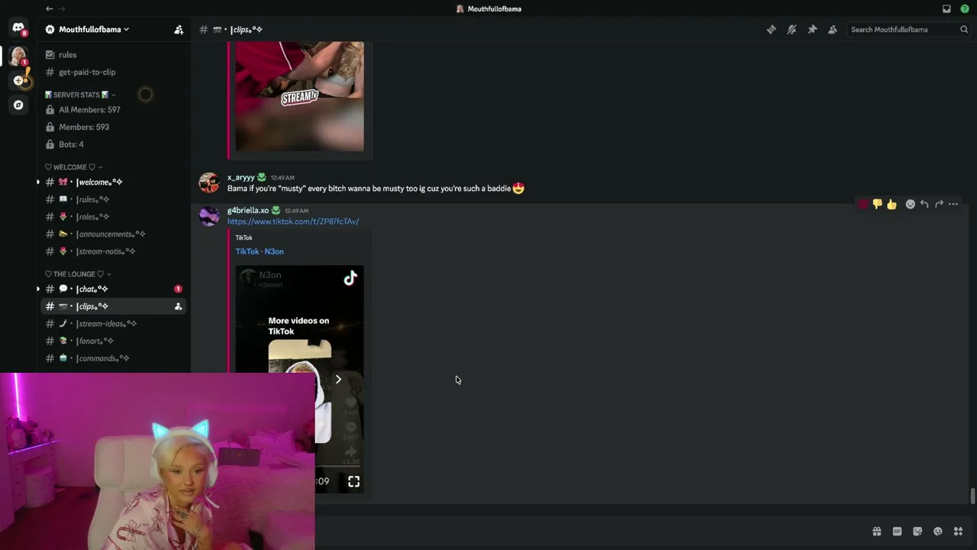Open g4briella.xo's avatar profile
Image resolution: width=977 pixels, height=550 pixels.
(209, 216)
